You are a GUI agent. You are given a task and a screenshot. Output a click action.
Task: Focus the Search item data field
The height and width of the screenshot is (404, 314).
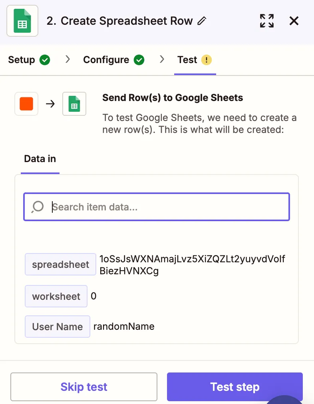pos(157,207)
